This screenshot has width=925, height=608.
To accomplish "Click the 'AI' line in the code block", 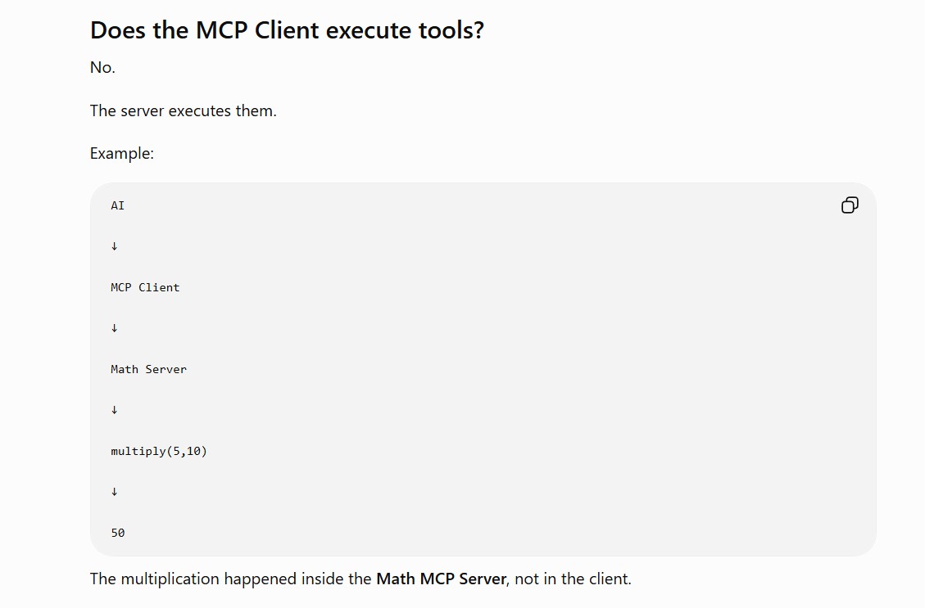I will tap(117, 205).
